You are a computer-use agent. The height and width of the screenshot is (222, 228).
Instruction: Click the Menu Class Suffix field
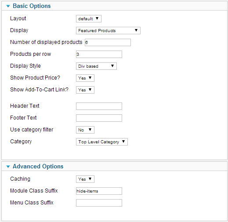(x=99, y=203)
